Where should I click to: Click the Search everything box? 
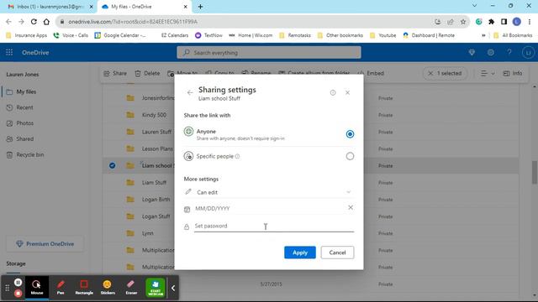(x=269, y=52)
